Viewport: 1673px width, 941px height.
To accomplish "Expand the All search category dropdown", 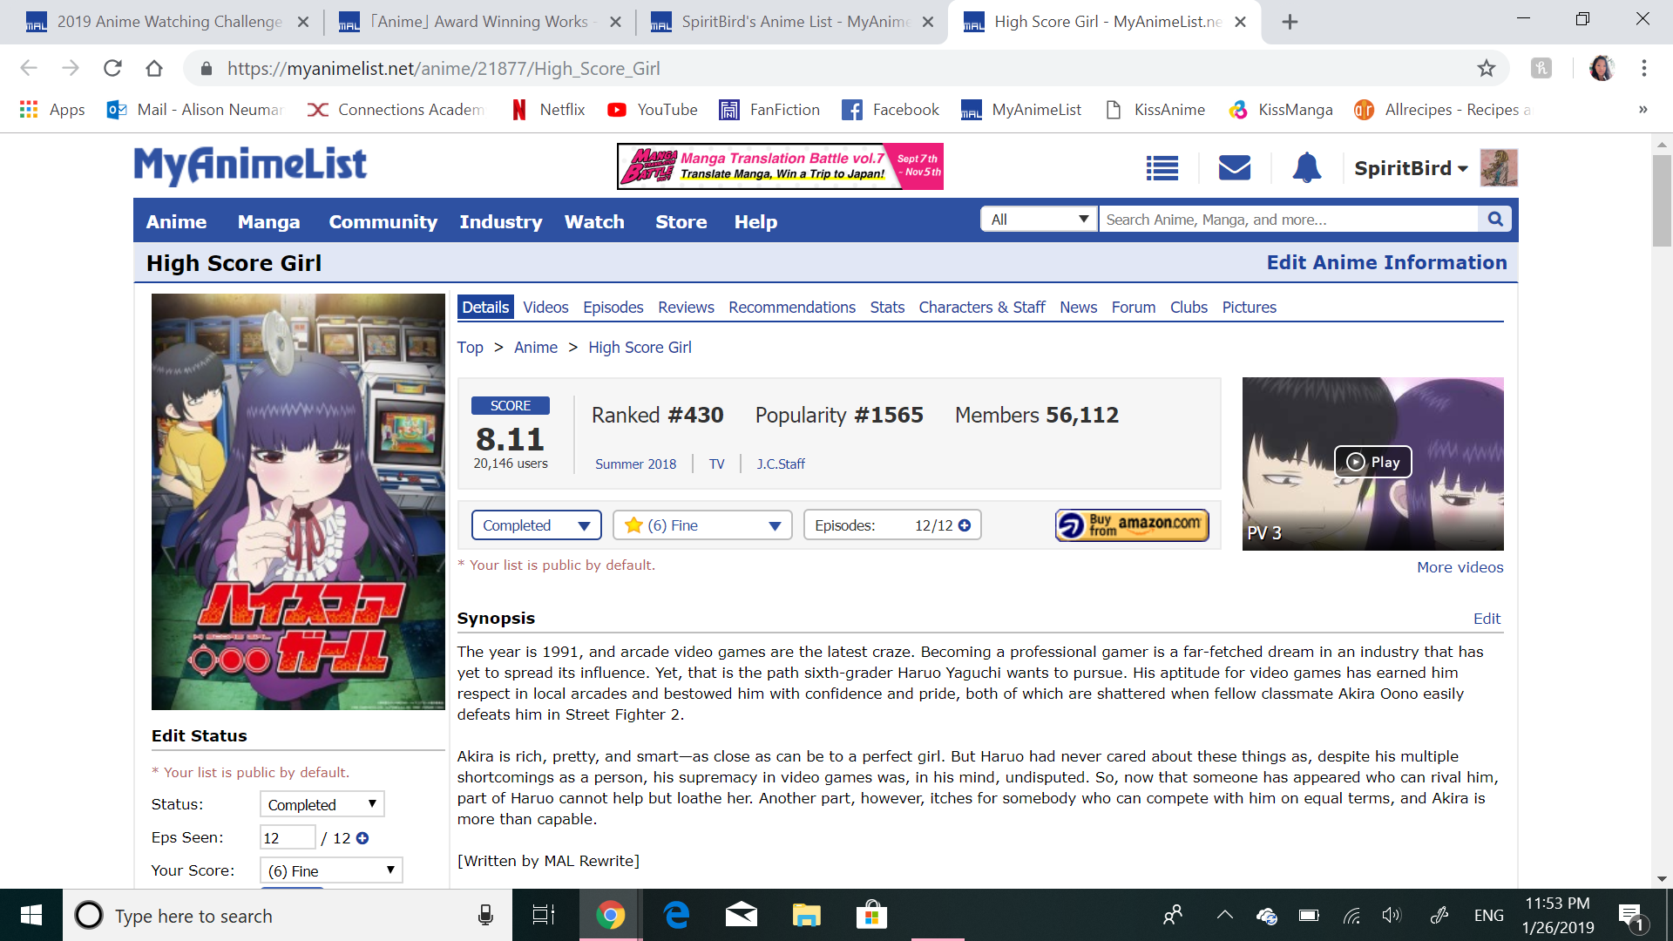I will [1039, 220].
